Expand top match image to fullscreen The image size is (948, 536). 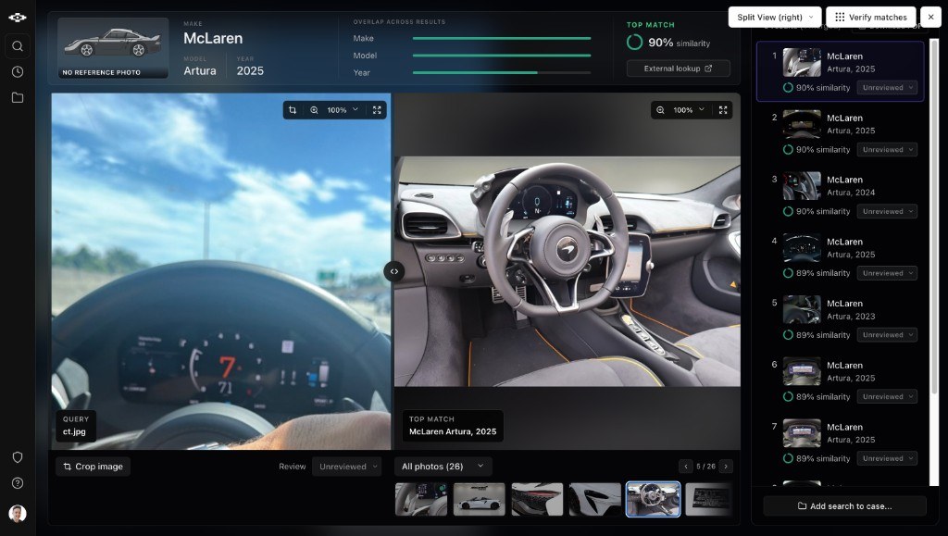(x=723, y=110)
